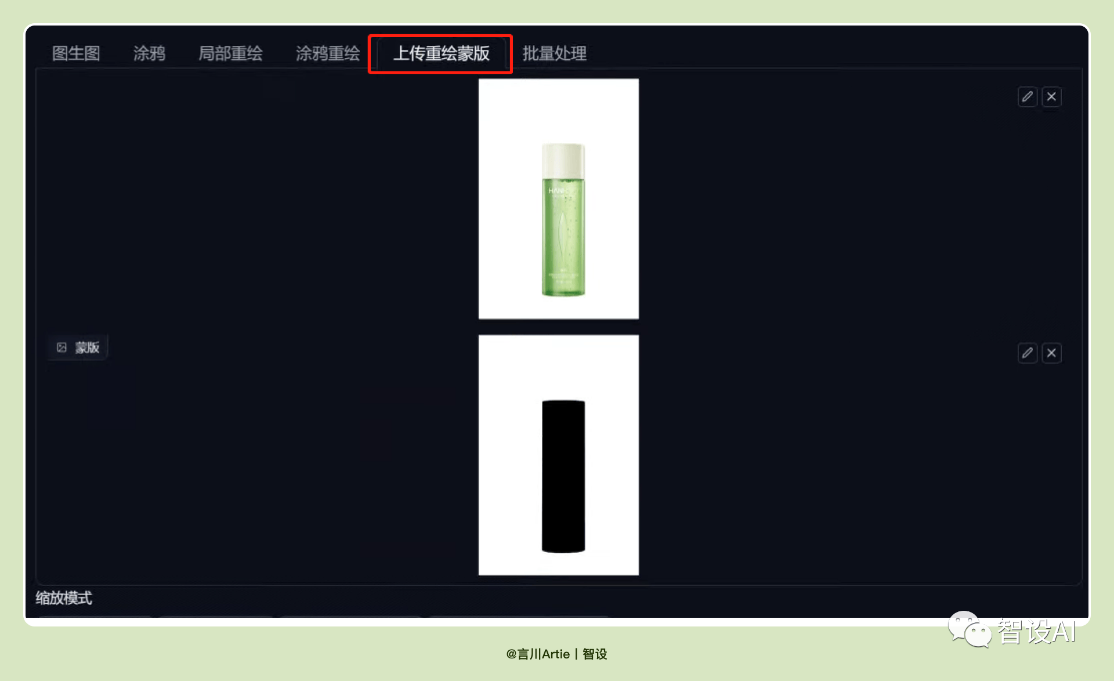1114x681 pixels.
Task: Click the highlighted 上传重绘蒙版 tab
Action: coord(441,53)
